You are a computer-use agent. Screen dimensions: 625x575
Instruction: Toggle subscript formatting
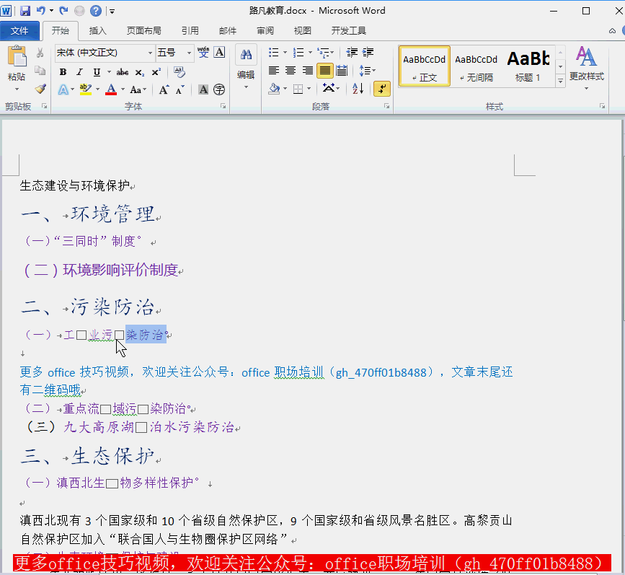coord(140,72)
